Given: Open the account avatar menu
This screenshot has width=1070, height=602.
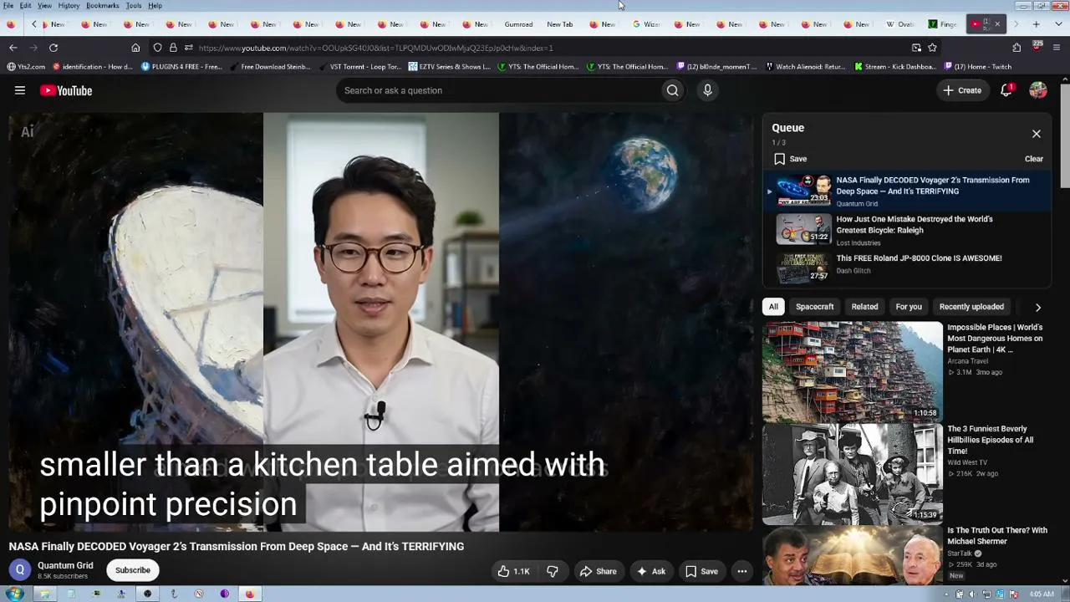Looking at the screenshot, I should tap(1038, 90).
